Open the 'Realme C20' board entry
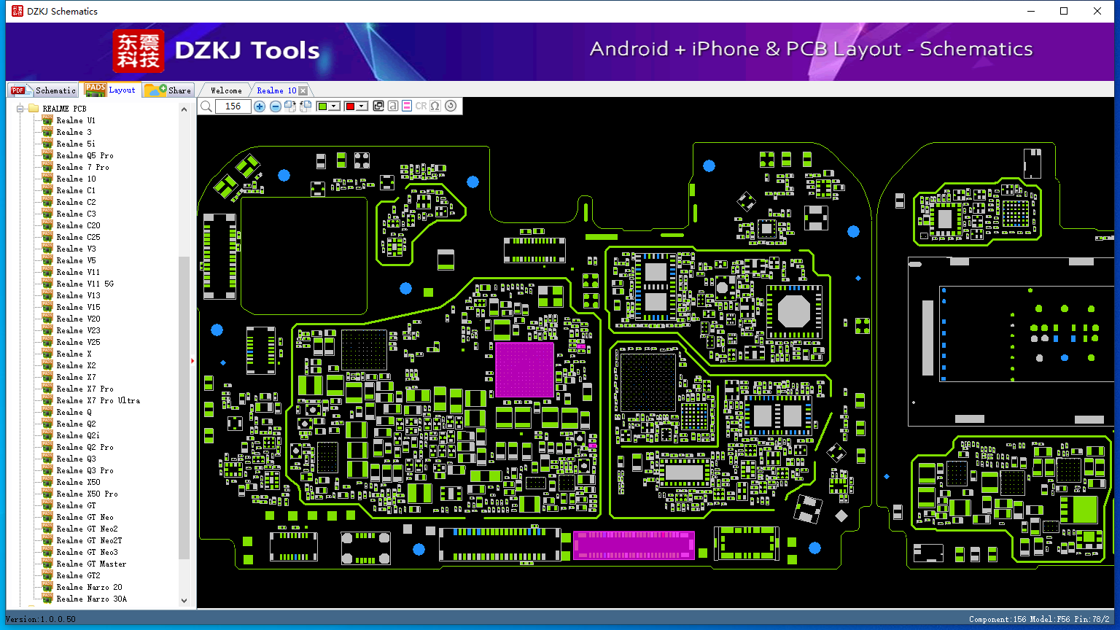Viewport: 1120px width, 630px height. (78, 225)
